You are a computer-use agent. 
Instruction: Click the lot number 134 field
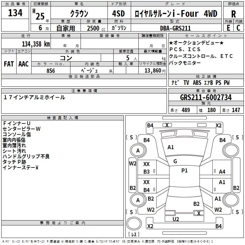pos(15,13)
